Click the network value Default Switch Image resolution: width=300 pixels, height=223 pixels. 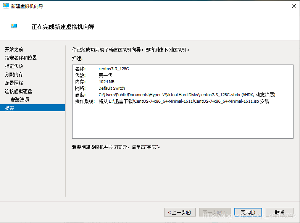click(x=112, y=88)
